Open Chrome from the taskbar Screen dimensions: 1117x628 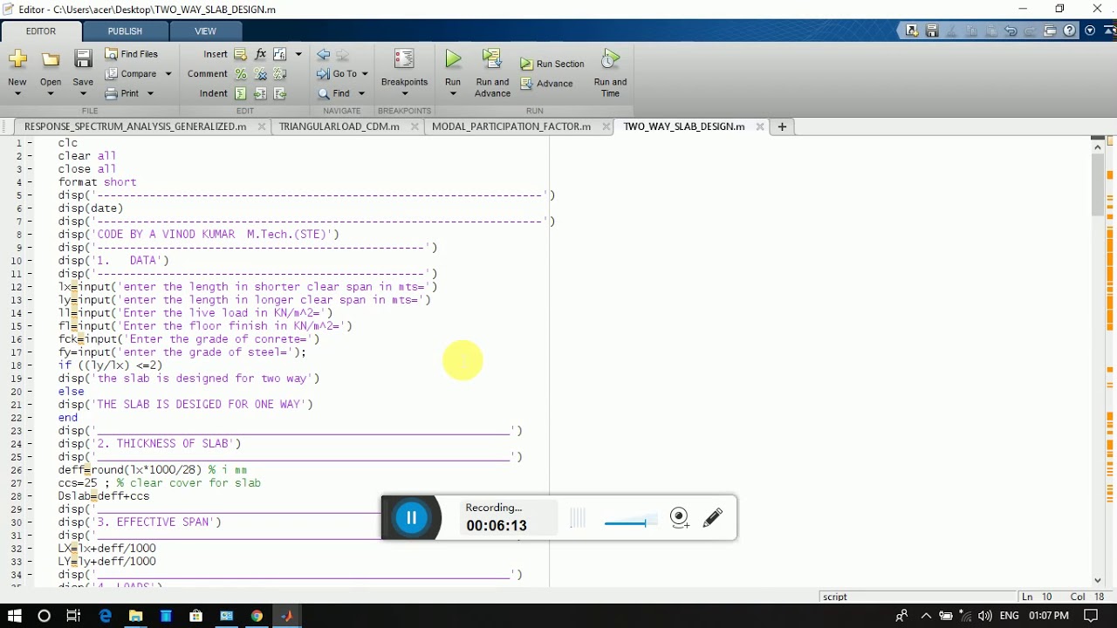(x=257, y=616)
